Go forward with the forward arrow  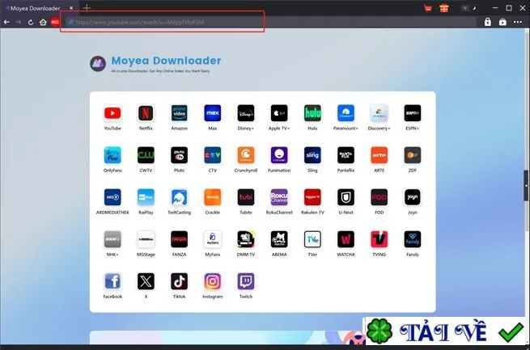[x=19, y=23]
